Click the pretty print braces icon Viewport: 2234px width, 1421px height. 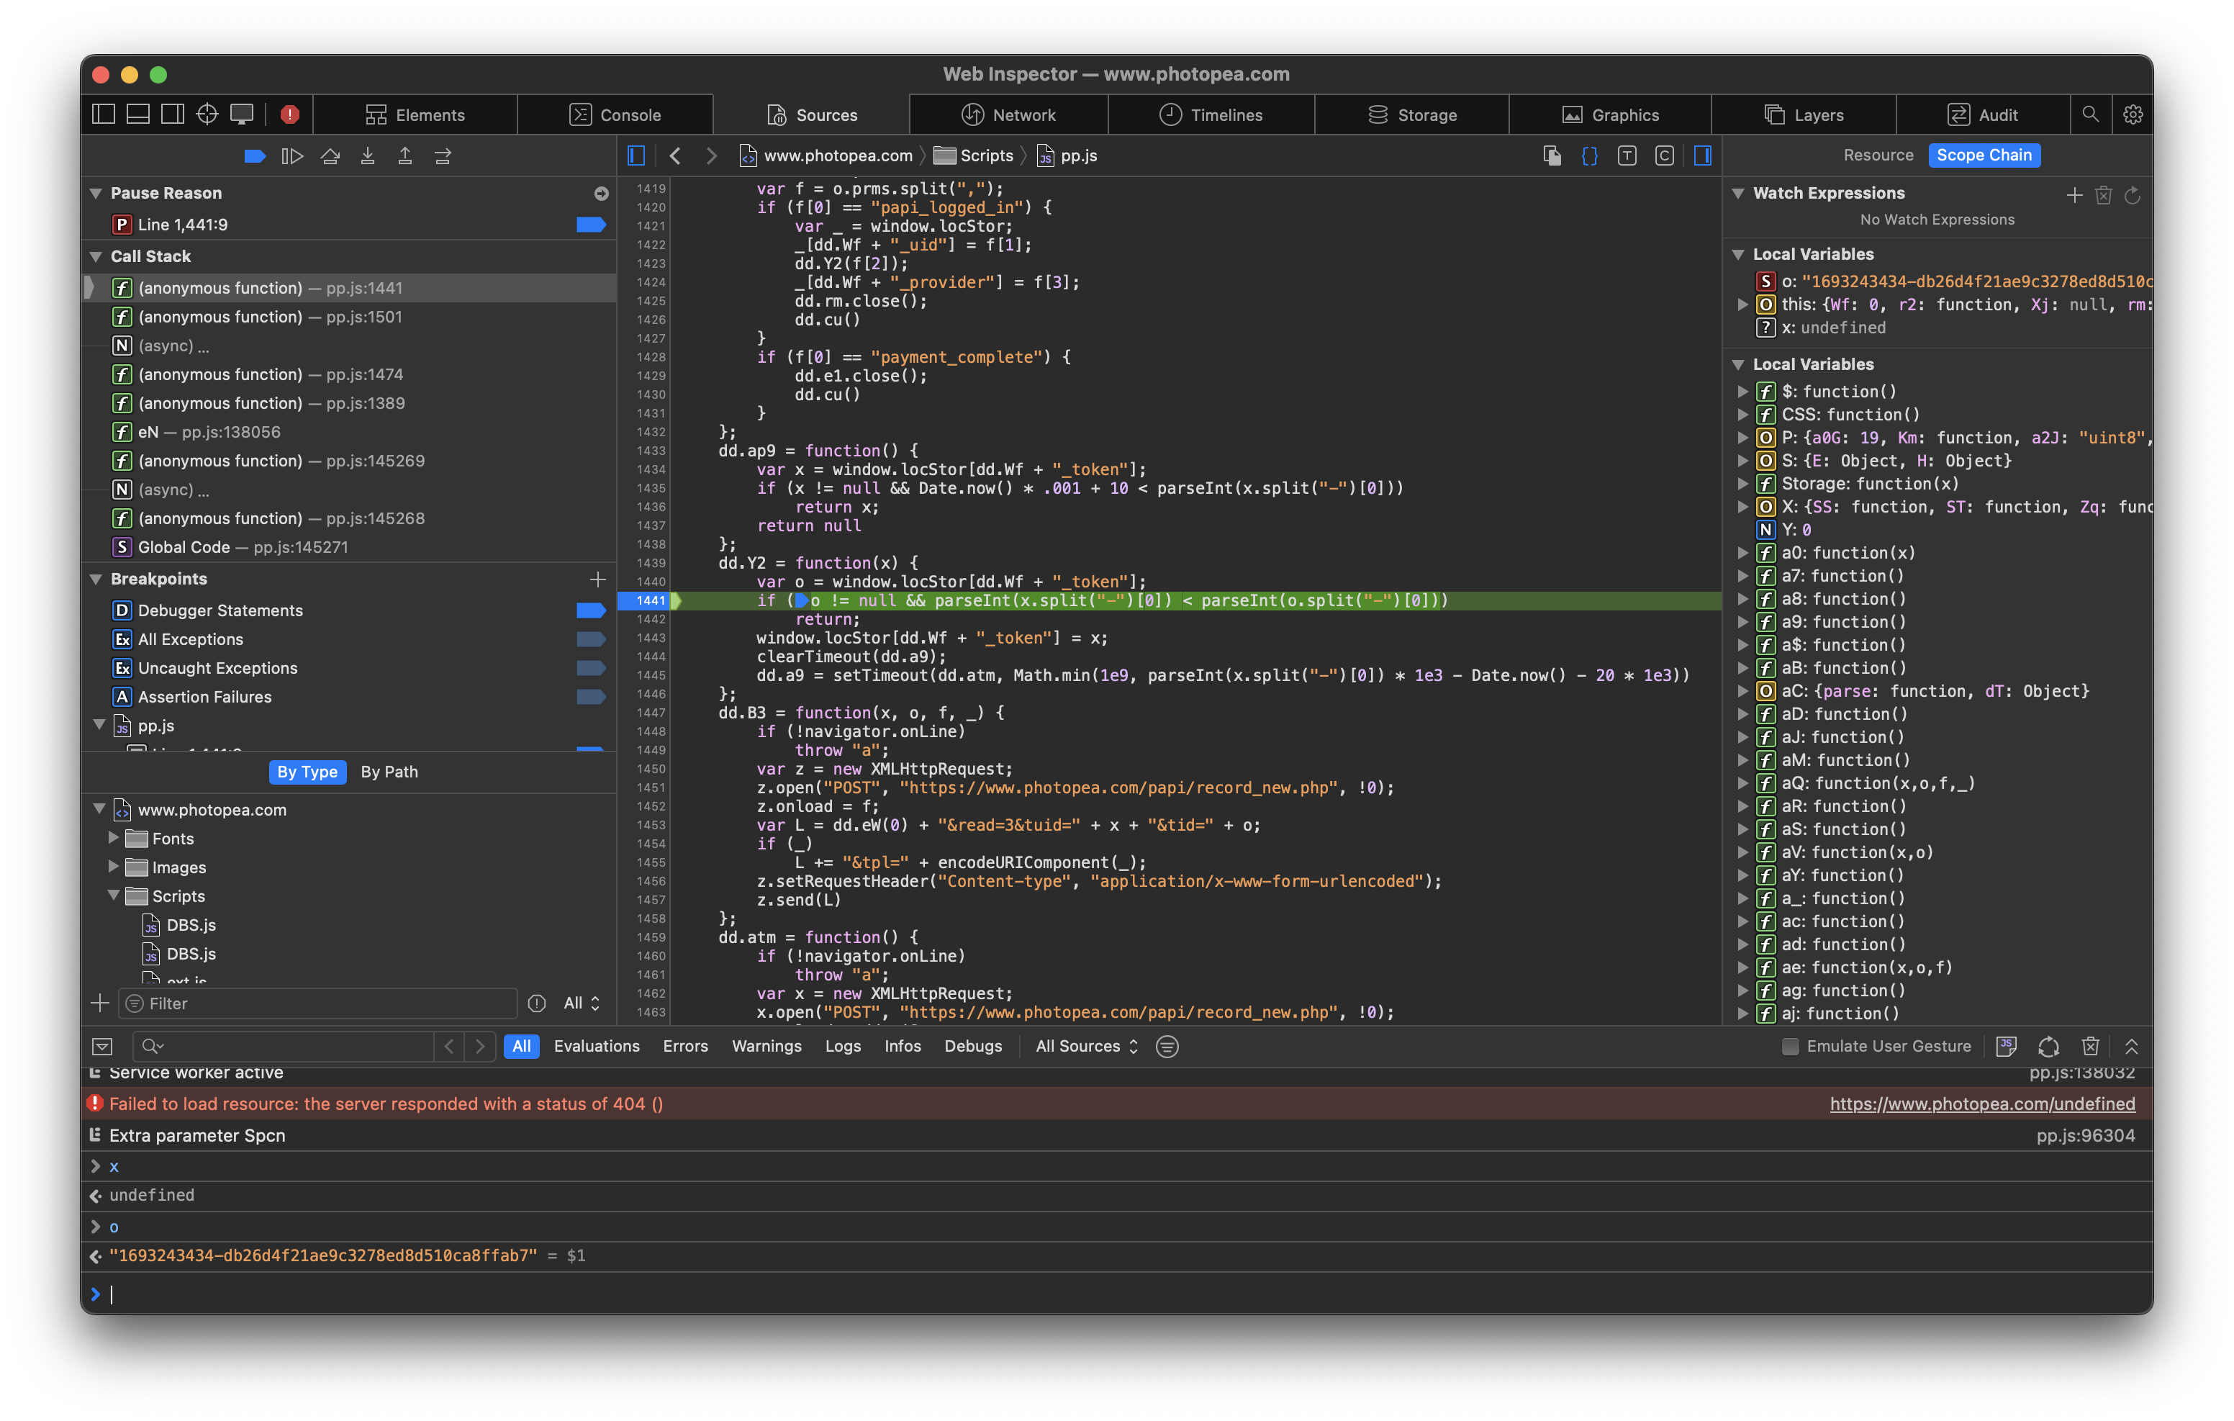[1589, 156]
